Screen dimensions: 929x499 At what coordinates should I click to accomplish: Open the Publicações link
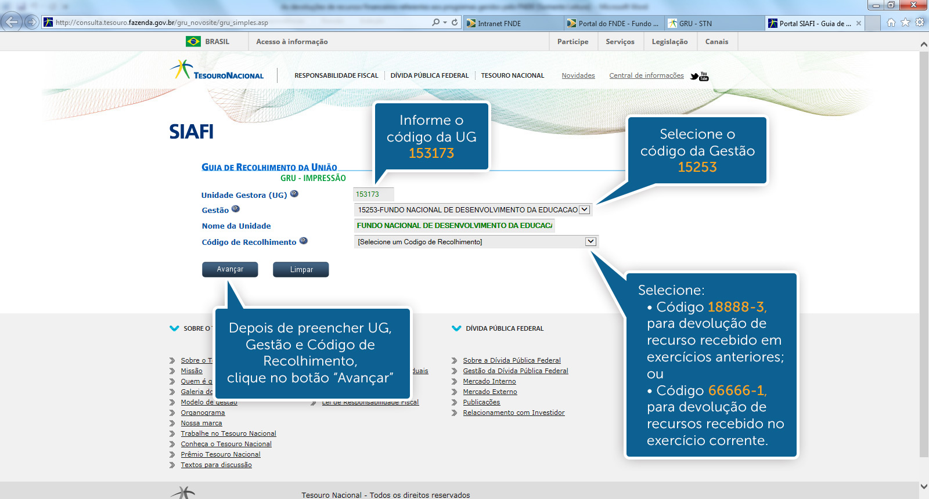(x=481, y=402)
